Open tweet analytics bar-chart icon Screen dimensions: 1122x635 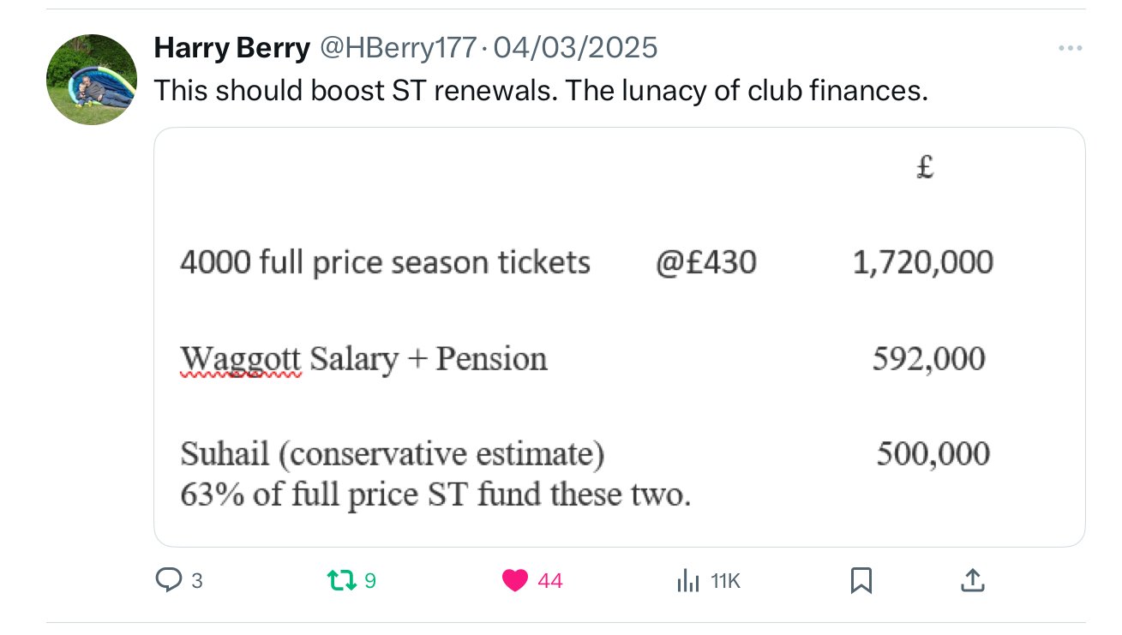pyautogui.click(x=687, y=582)
